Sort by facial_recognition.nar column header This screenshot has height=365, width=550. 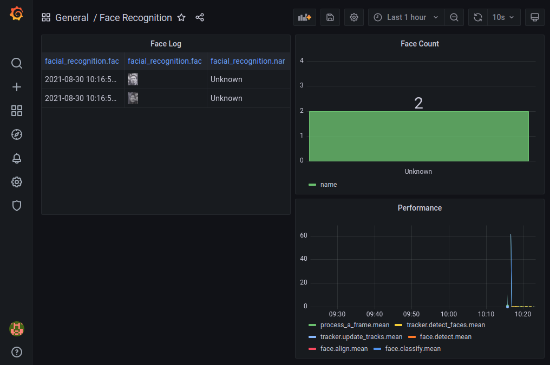[248, 61]
